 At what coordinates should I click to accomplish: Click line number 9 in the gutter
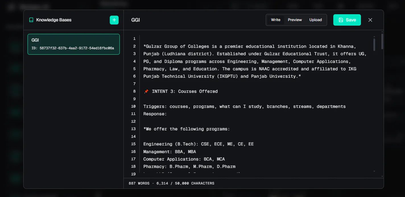pos(135,99)
